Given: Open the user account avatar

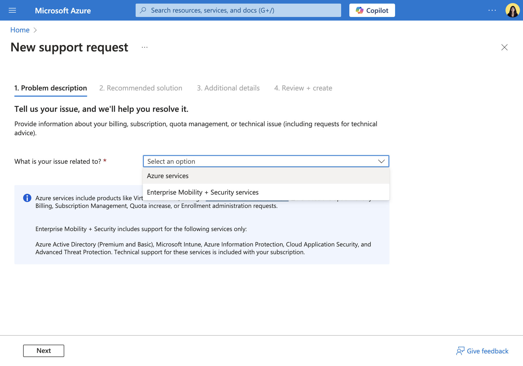Looking at the screenshot, I should 512,10.
